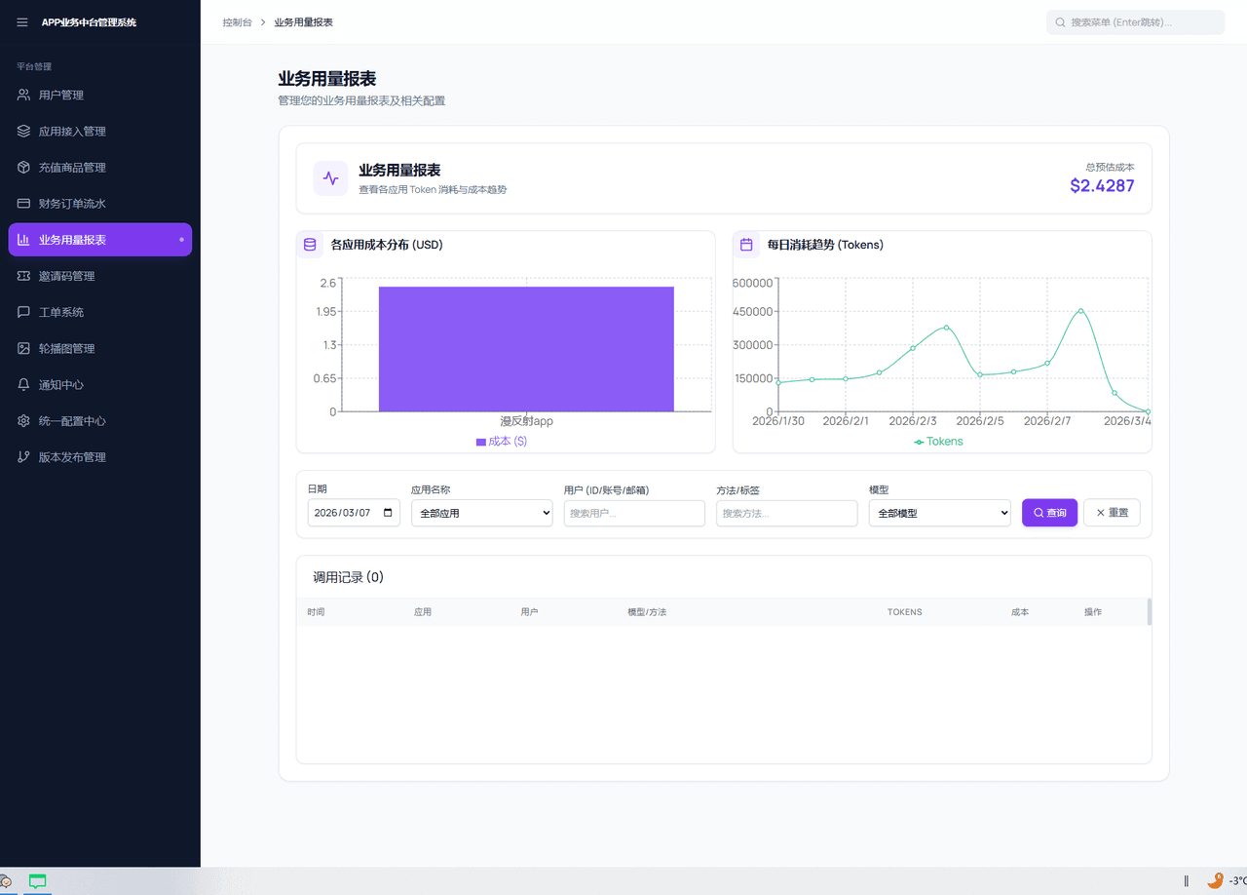The width and height of the screenshot is (1247, 895).
Task: Click the call records table scrollbar
Action: [x=1149, y=611]
